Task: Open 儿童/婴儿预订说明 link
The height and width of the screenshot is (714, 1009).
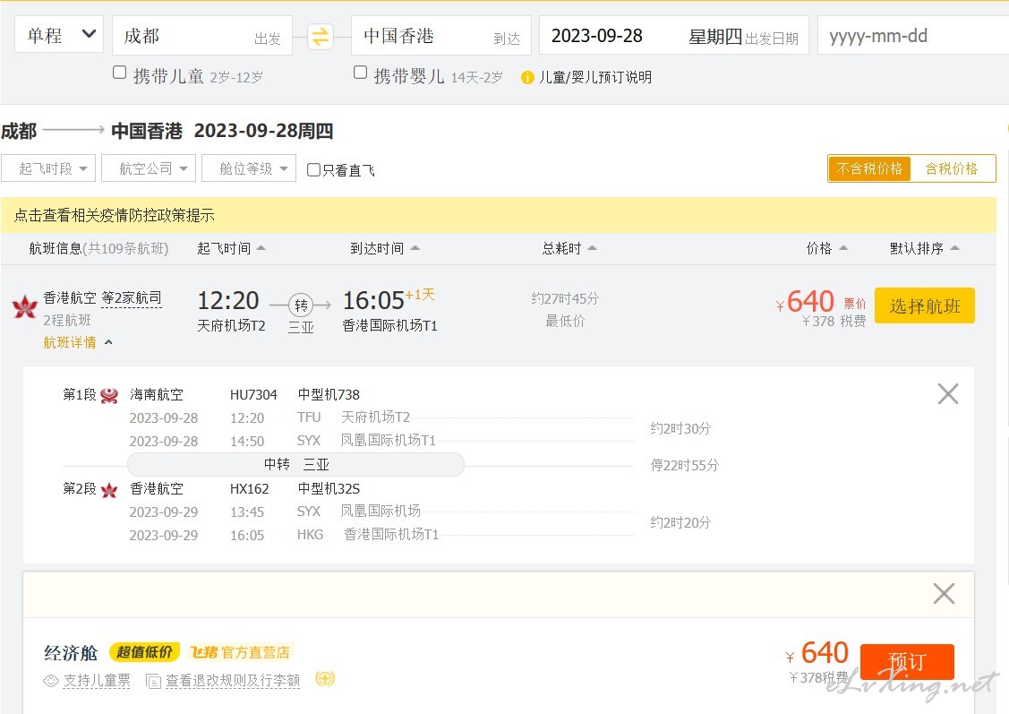Action: tap(595, 77)
